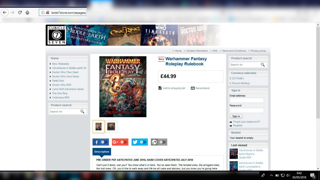Open Dalek Dice category
Viewport: 320px width, 180px height.
pyautogui.click(x=58, y=81)
